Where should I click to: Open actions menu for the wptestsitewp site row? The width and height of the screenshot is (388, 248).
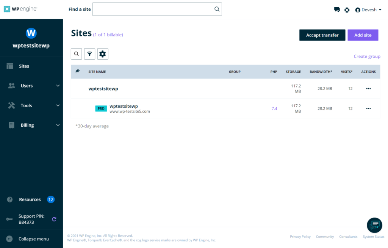(x=368, y=88)
